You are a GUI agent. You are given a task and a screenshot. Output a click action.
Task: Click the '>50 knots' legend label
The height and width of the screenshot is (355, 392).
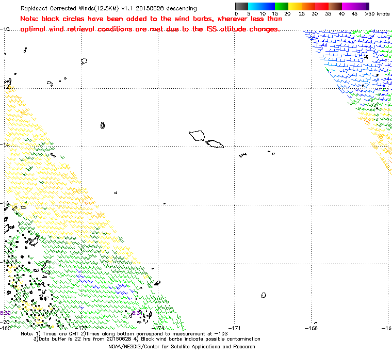377,14
